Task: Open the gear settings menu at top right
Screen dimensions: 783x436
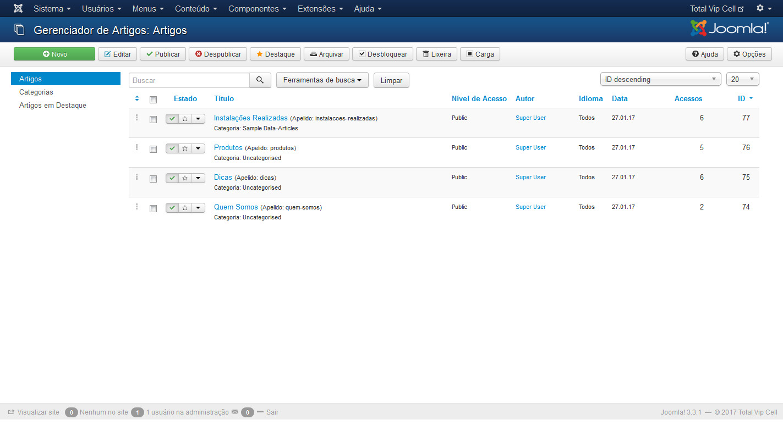Action: (x=763, y=8)
